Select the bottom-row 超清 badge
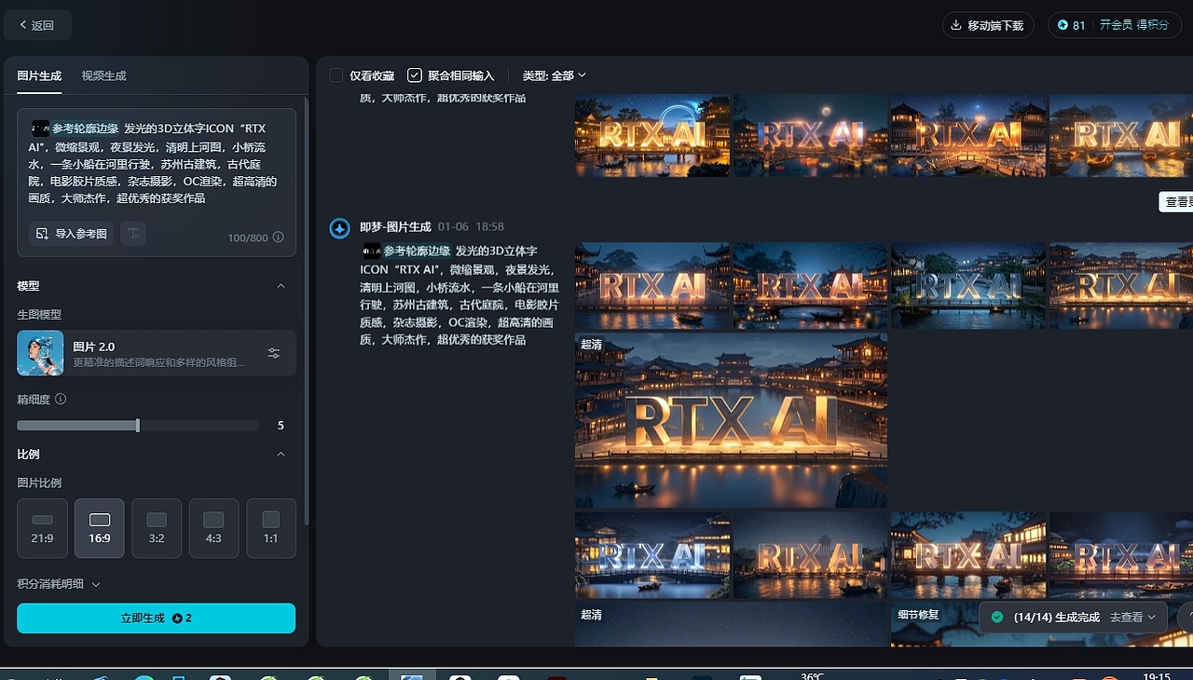 tap(592, 615)
